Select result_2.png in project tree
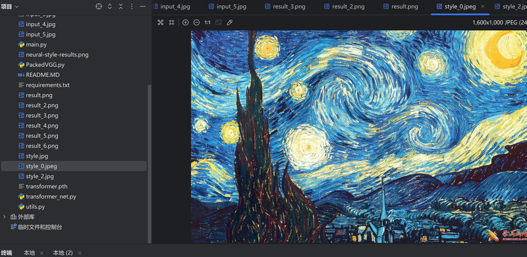The image size is (527, 257). click(x=42, y=105)
